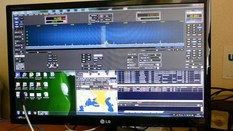Click the VFO Sync button

[94, 16]
